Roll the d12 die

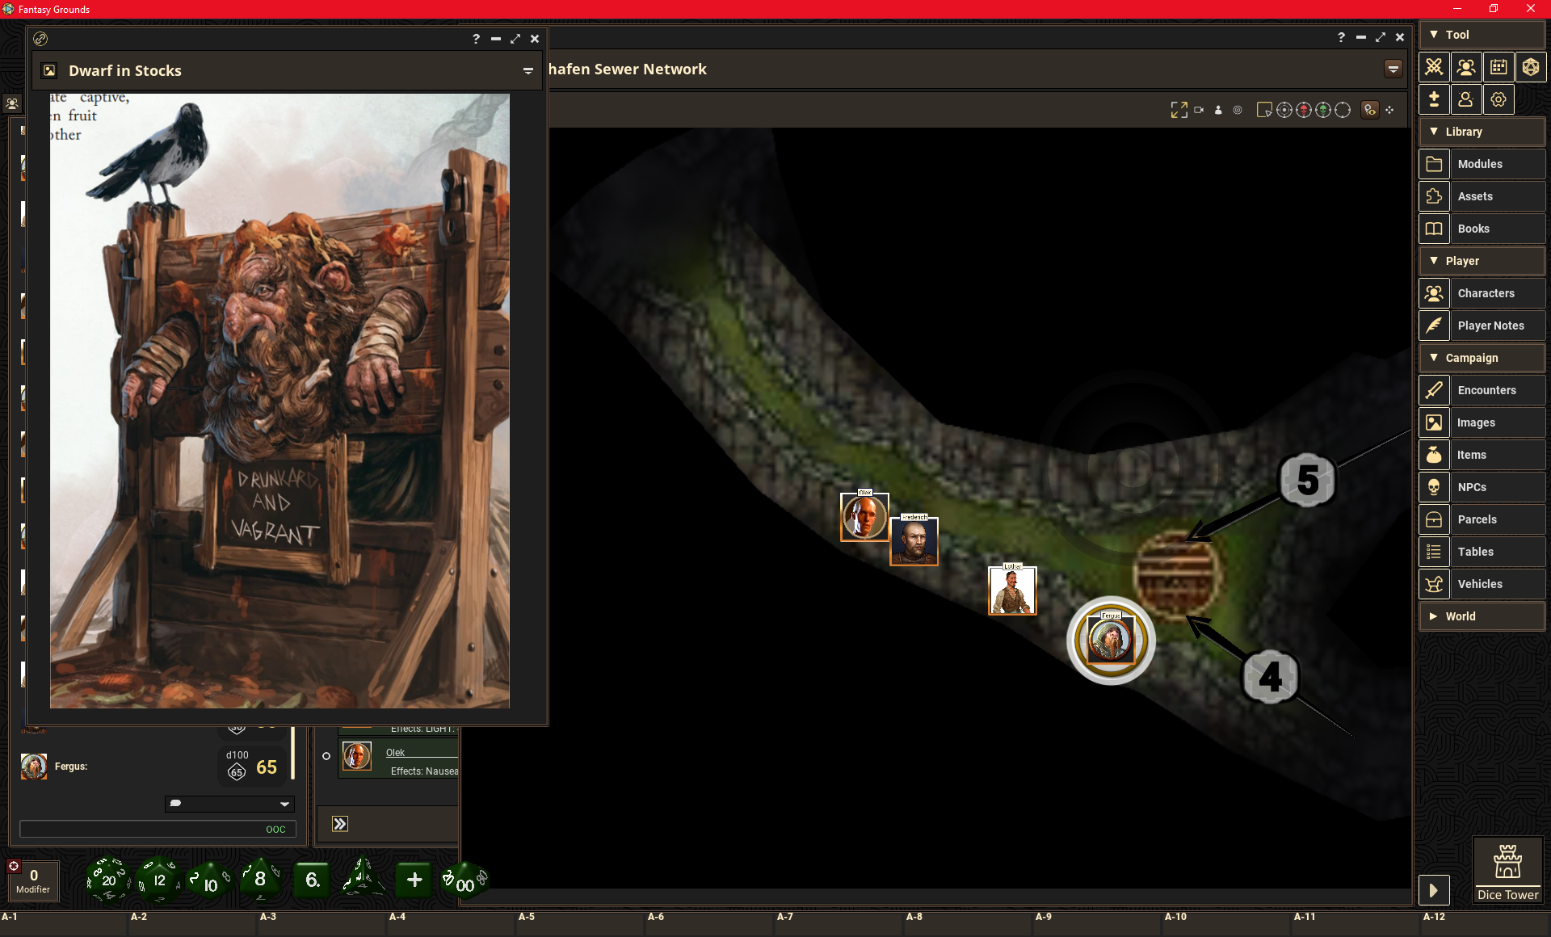tap(158, 880)
